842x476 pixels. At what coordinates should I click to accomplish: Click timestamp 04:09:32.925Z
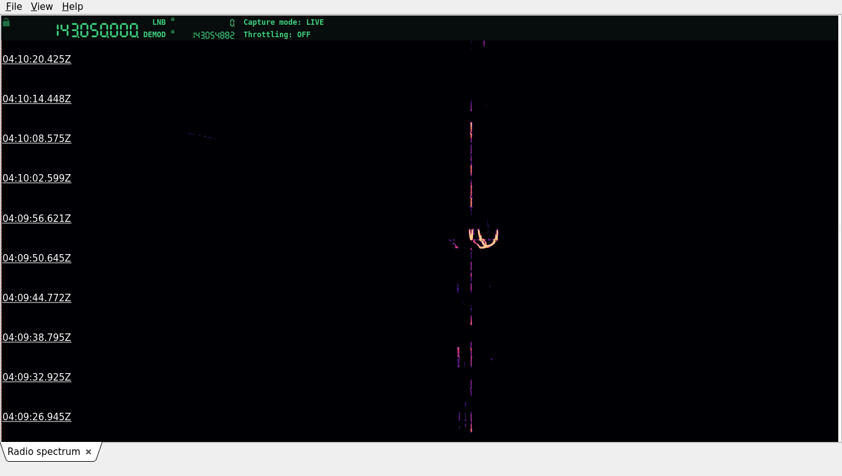pyautogui.click(x=37, y=377)
